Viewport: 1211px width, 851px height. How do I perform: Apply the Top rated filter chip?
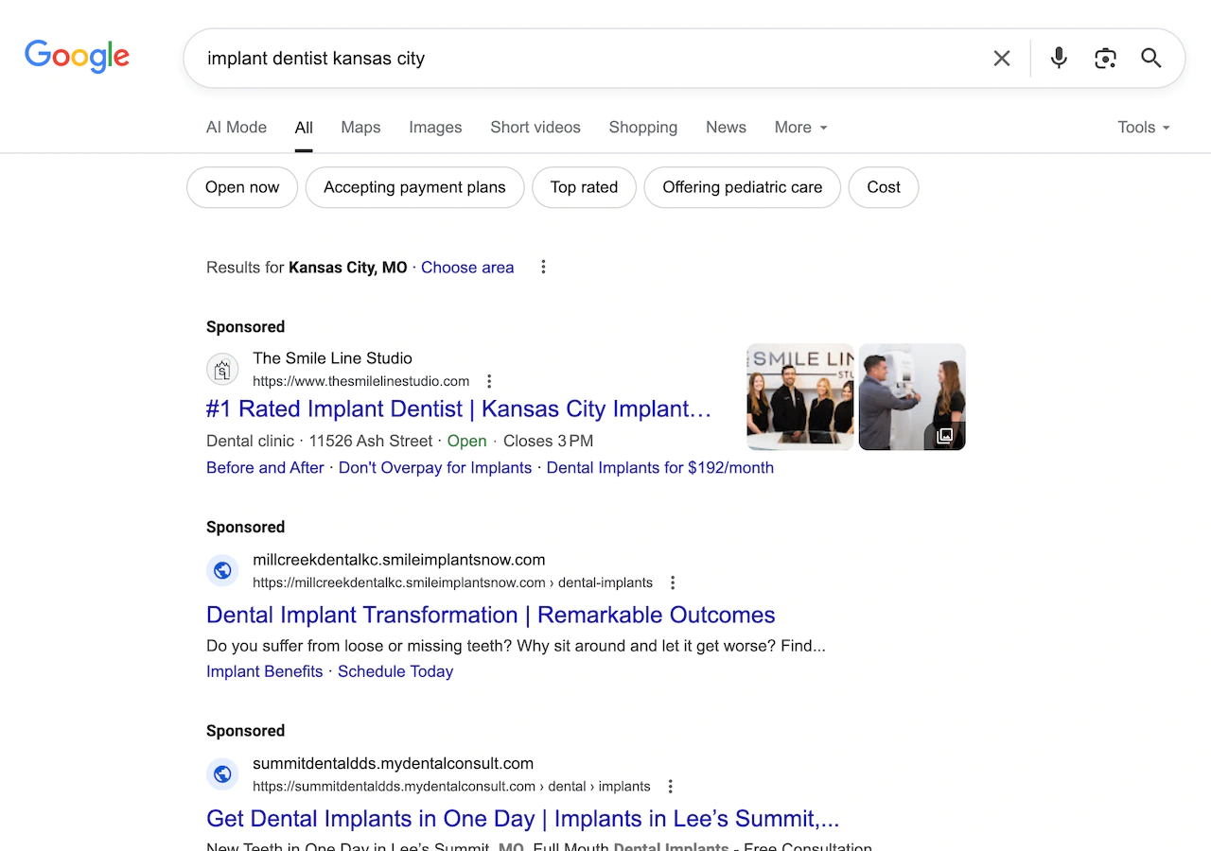[584, 187]
